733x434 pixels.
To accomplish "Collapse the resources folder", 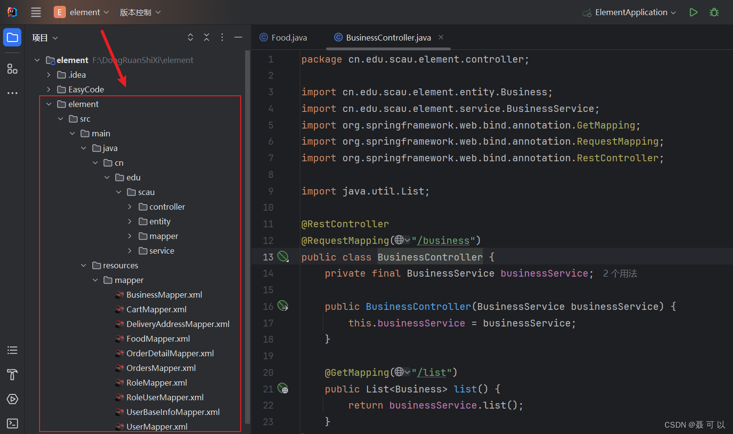I will 84,265.
